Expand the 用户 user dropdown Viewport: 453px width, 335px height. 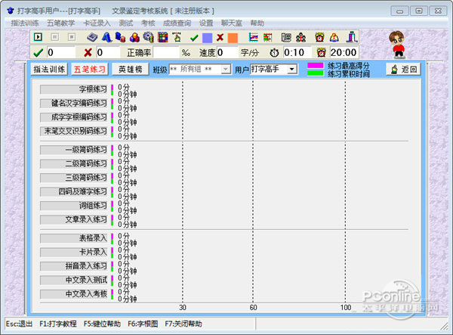(x=292, y=70)
